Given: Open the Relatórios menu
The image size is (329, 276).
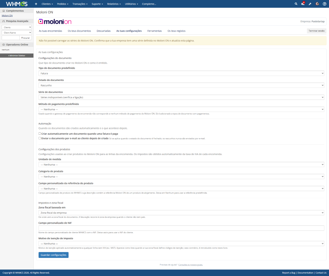Looking at the screenshot, I should pos(114,4).
